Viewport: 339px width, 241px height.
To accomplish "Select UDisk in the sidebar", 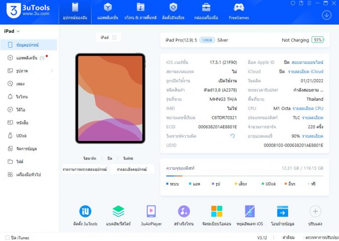I will pos(22,136).
